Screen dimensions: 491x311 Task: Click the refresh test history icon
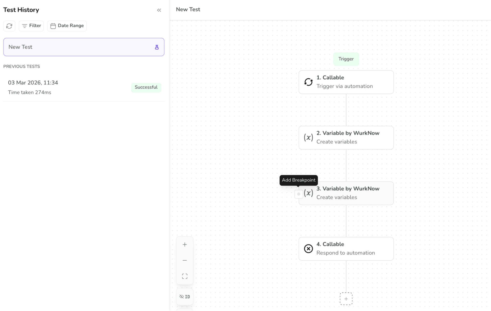(9, 26)
